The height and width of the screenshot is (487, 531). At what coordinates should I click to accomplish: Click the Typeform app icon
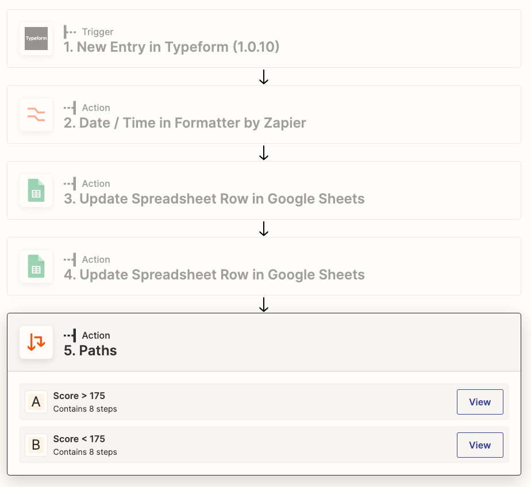36,39
